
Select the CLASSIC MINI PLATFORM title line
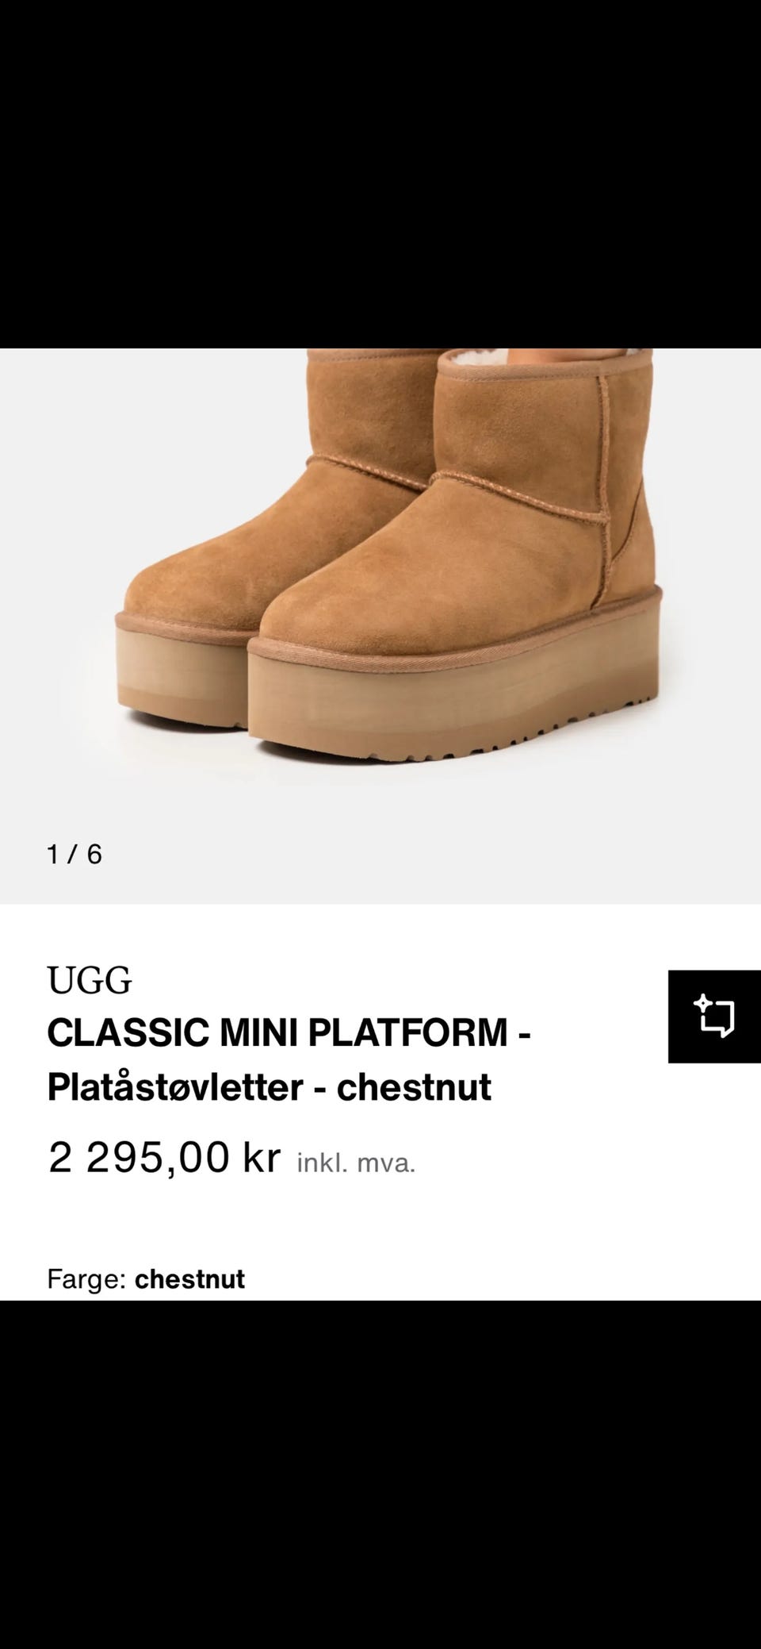click(x=289, y=1032)
